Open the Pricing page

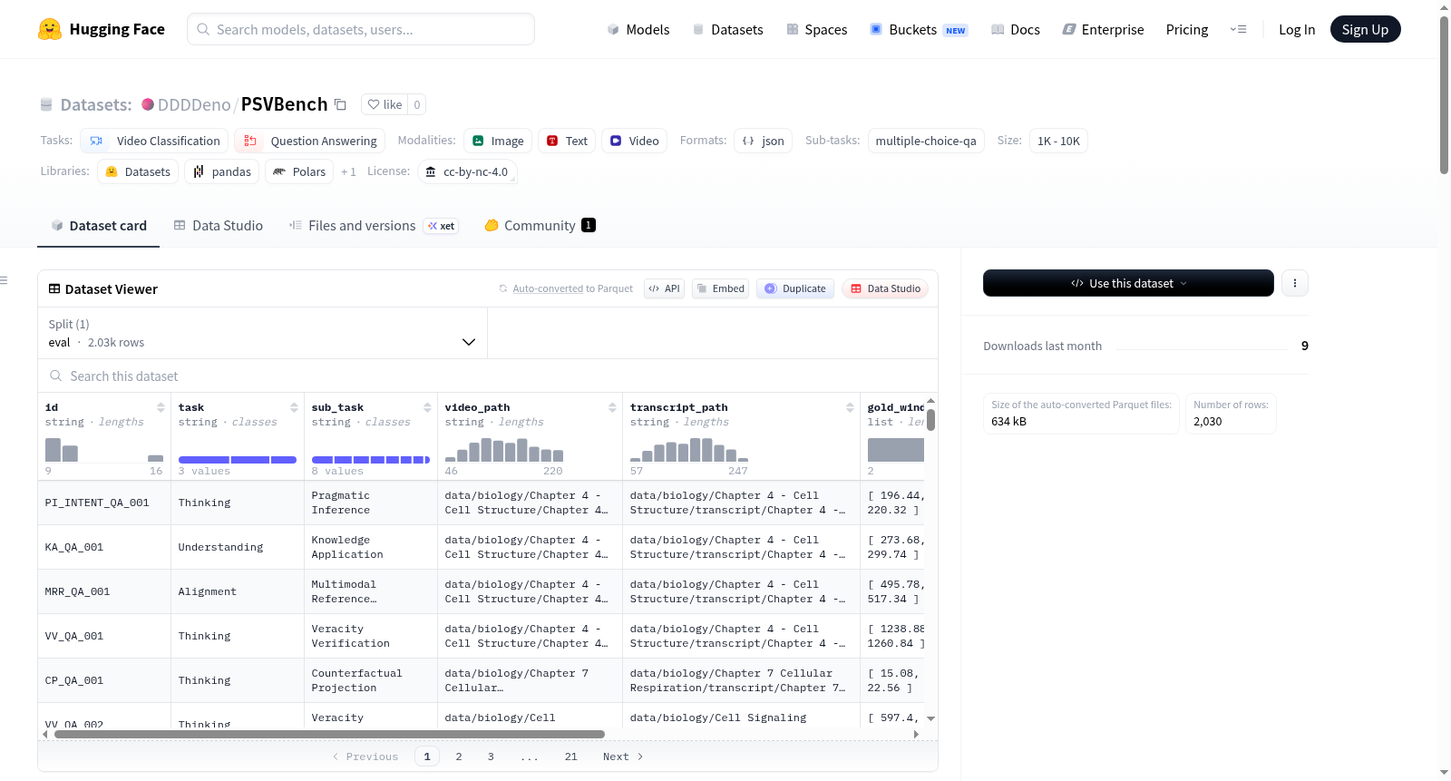coord(1187,29)
